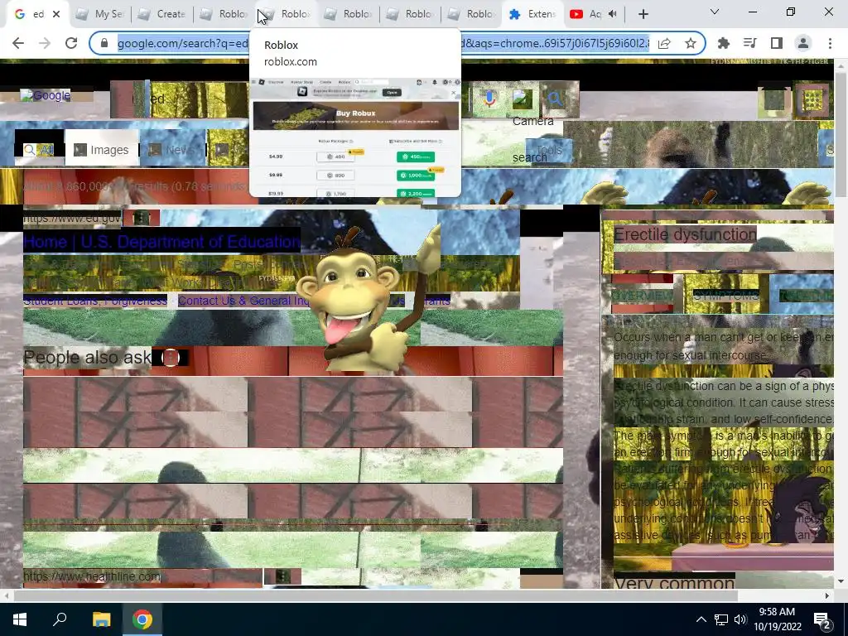Open the Student Loans, Forgiveness sitelink
The height and width of the screenshot is (636, 848).
coord(95,301)
